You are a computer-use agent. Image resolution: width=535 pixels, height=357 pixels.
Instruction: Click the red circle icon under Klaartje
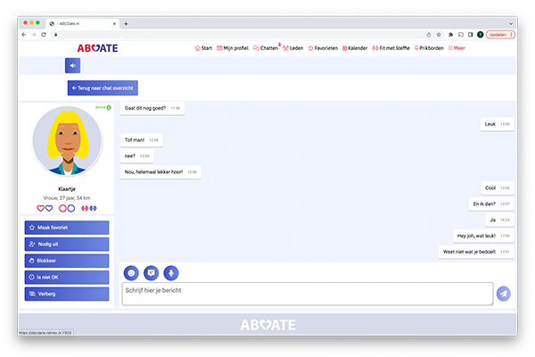[x=62, y=208]
